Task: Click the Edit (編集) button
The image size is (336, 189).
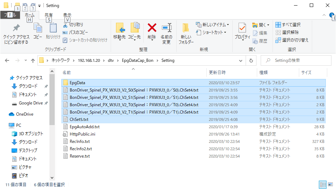Action: [260, 33]
